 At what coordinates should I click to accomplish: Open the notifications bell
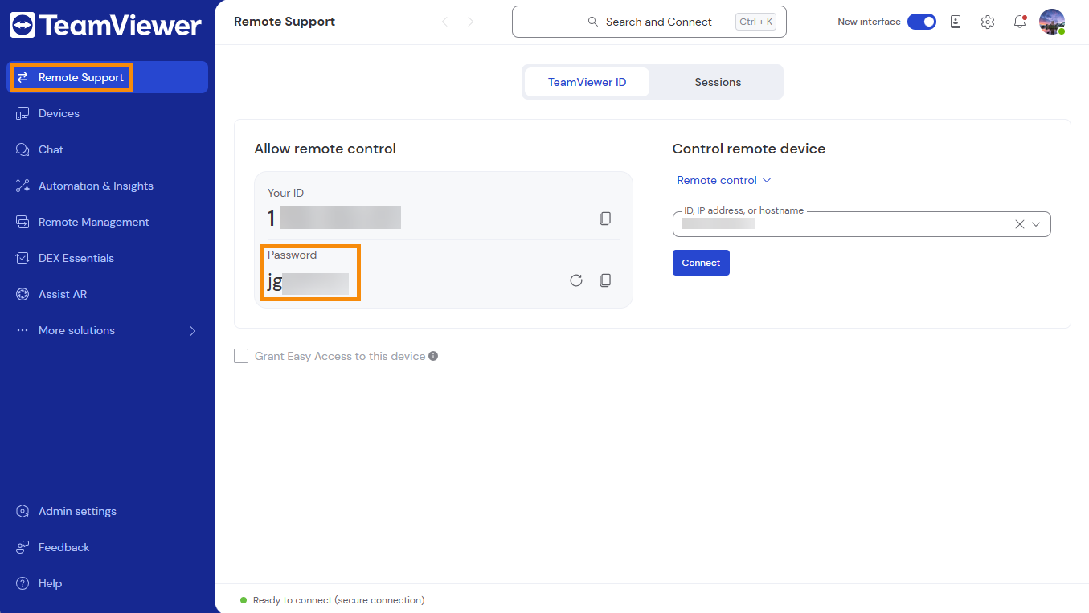(1020, 22)
